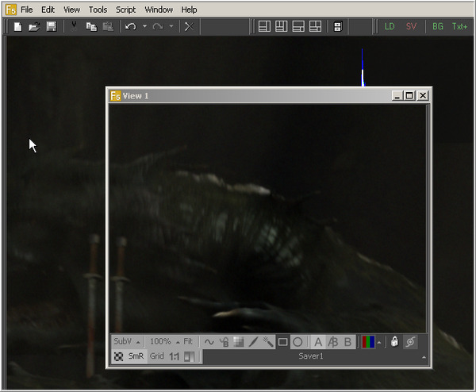The width and height of the screenshot is (476, 392).
Task: Create a new composition file
Action: (x=17, y=27)
